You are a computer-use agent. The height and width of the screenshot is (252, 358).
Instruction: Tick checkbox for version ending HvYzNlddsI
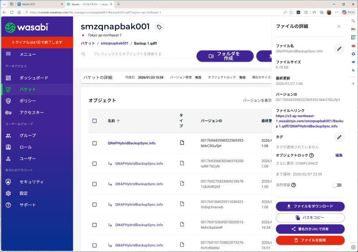click(94, 245)
